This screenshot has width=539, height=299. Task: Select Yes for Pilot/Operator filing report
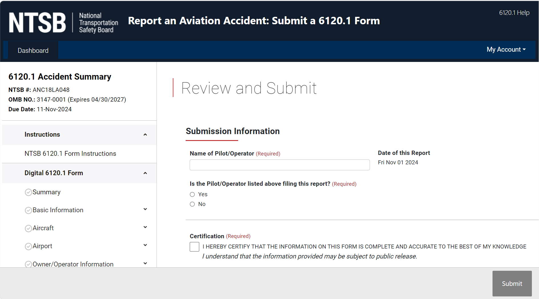(192, 194)
